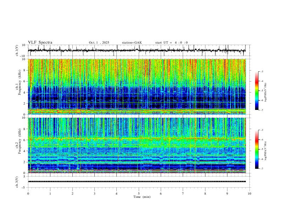Click time axis tick label '3'

tap(94, 194)
